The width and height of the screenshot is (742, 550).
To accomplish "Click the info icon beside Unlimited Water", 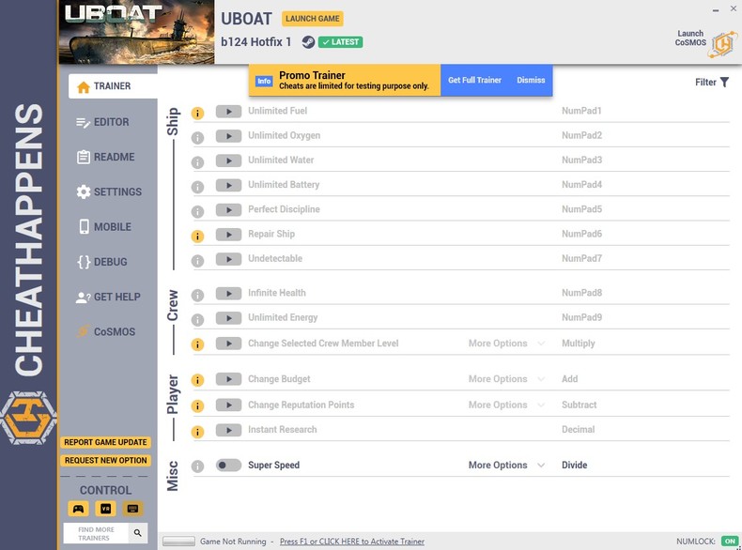I will coord(197,162).
